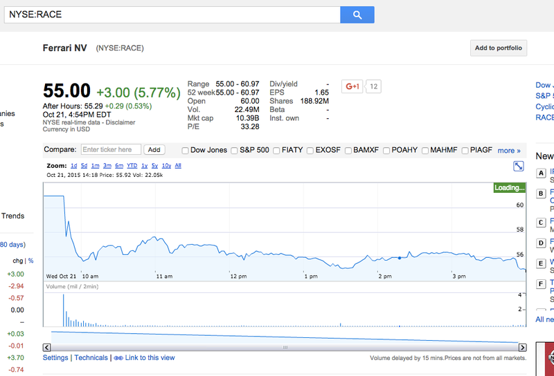Expand chart to full screen icon
This screenshot has height=376, width=554.
click(518, 166)
